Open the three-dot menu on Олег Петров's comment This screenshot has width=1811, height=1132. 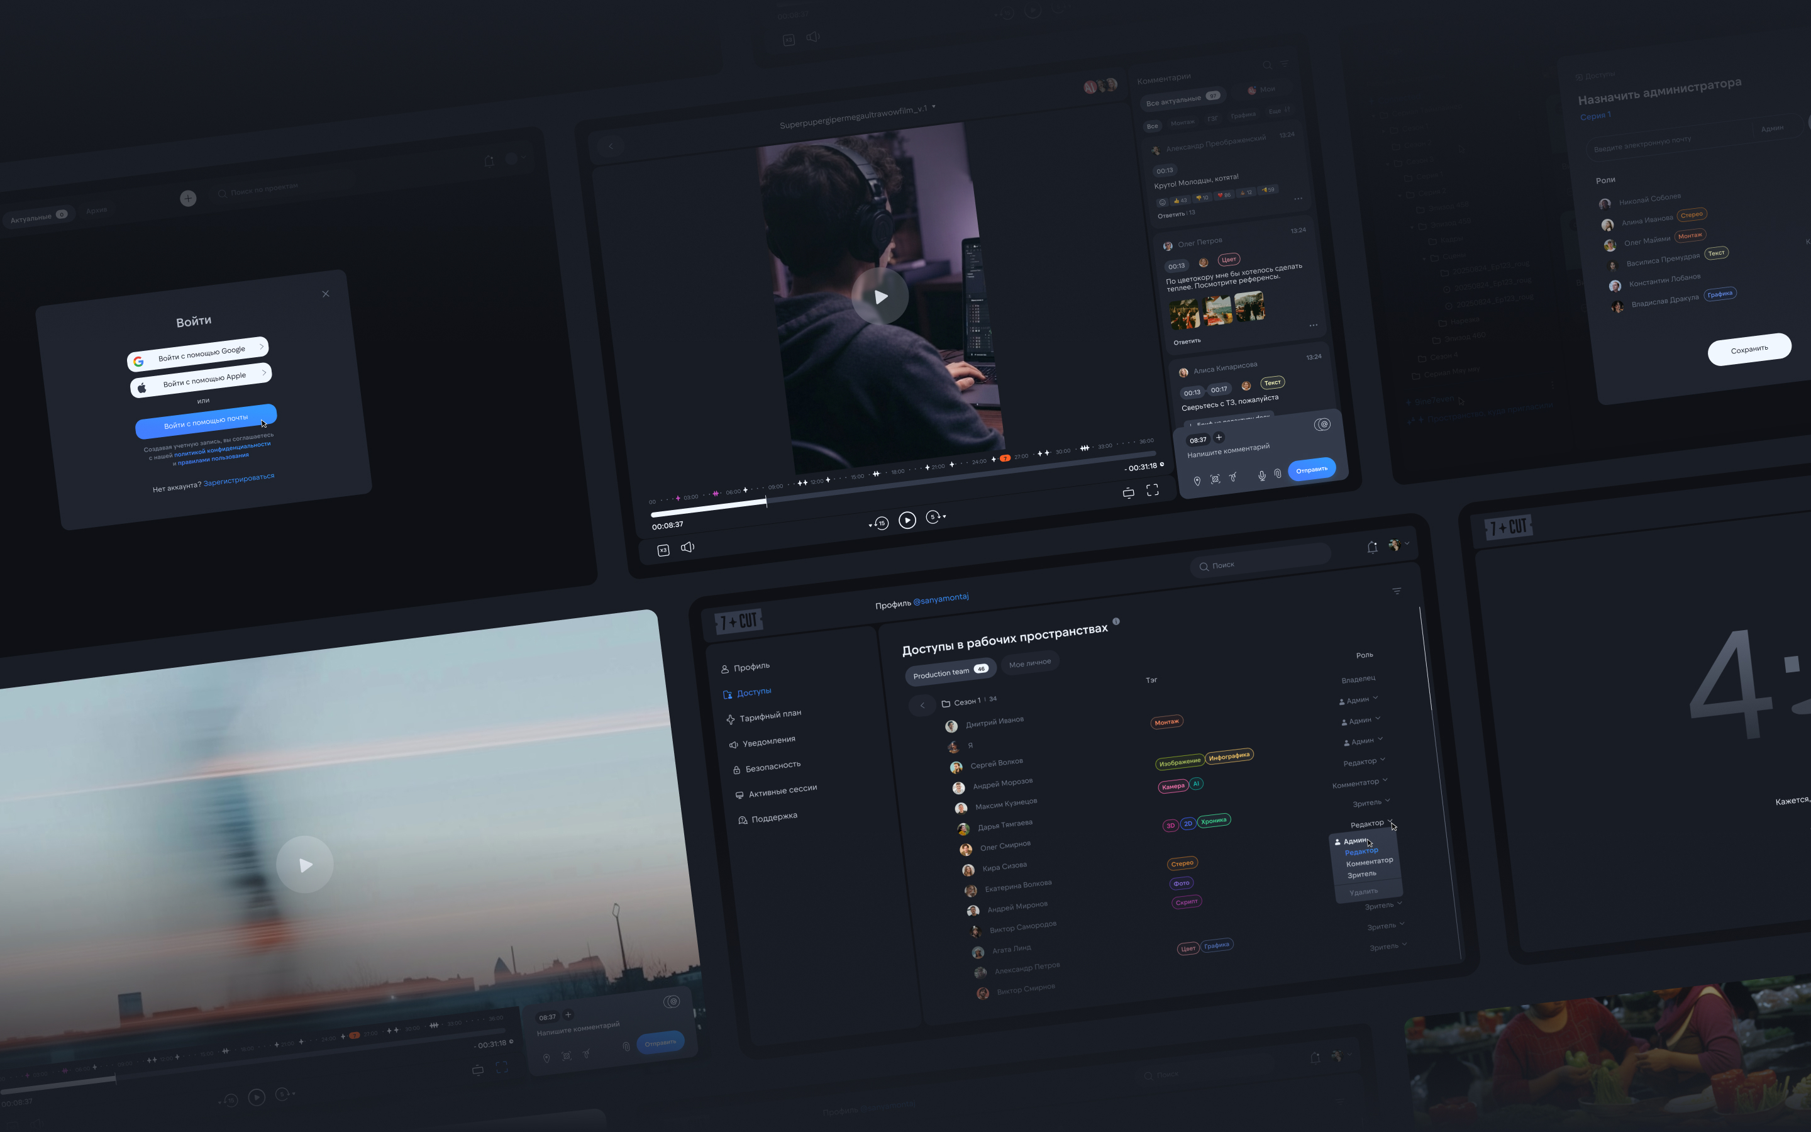coord(1314,325)
